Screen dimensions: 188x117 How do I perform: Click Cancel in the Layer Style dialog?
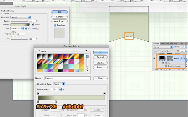pos(60,17)
